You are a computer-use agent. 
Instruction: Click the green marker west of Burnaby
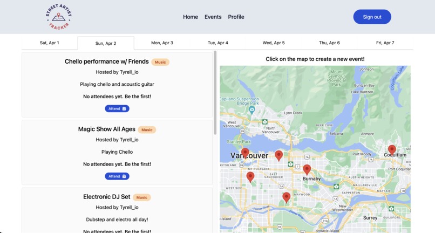point(290,164)
